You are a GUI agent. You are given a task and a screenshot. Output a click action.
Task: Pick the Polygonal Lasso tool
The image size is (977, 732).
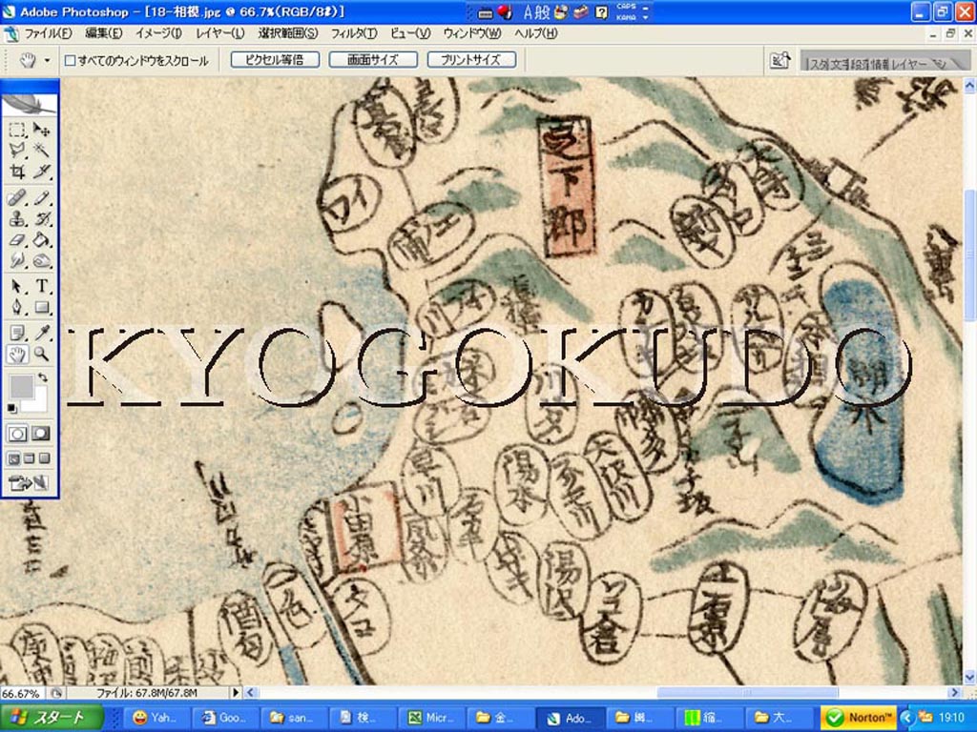(x=17, y=150)
